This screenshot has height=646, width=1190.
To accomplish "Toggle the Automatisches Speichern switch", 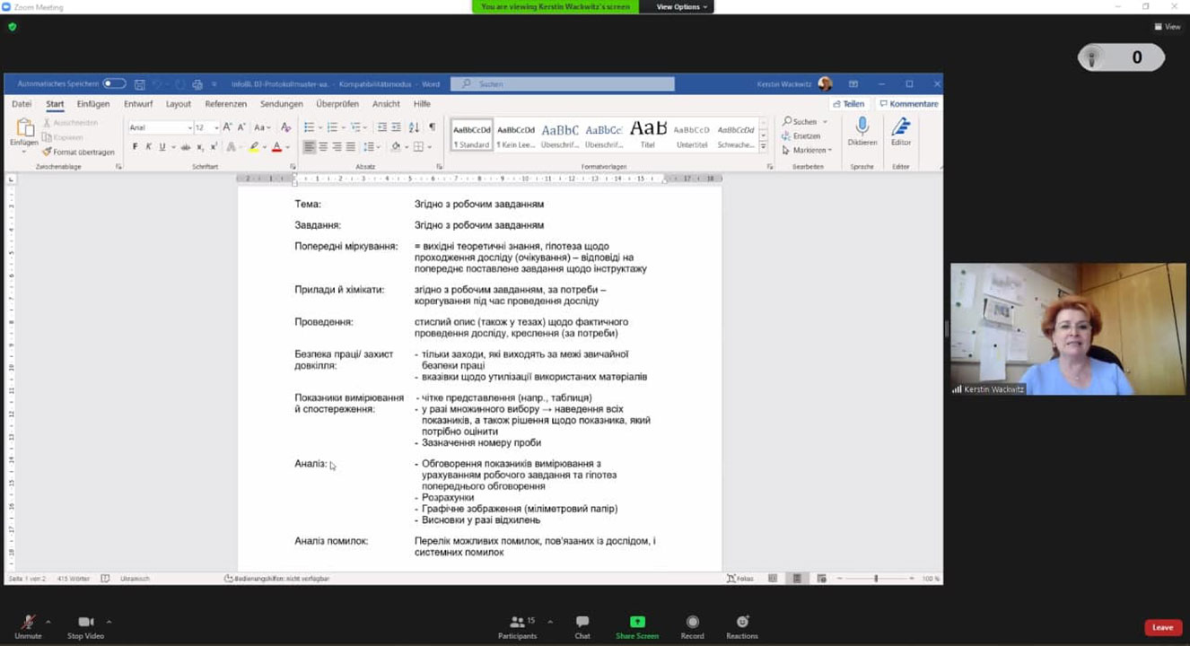I will tap(114, 84).
